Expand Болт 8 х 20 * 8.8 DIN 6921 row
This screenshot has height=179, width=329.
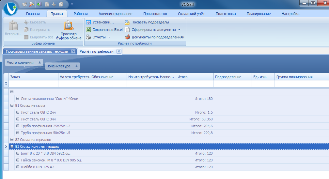pos(18,153)
